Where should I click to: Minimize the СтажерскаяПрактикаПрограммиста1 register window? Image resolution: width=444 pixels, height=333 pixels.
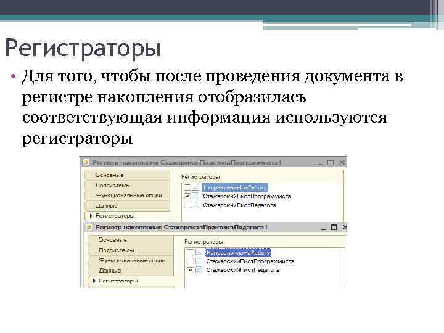(320, 163)
